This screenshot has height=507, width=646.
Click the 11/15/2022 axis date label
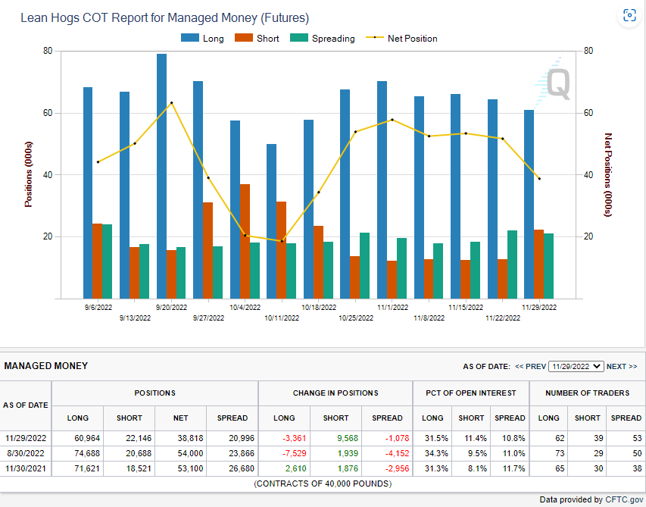click(466, 307)
